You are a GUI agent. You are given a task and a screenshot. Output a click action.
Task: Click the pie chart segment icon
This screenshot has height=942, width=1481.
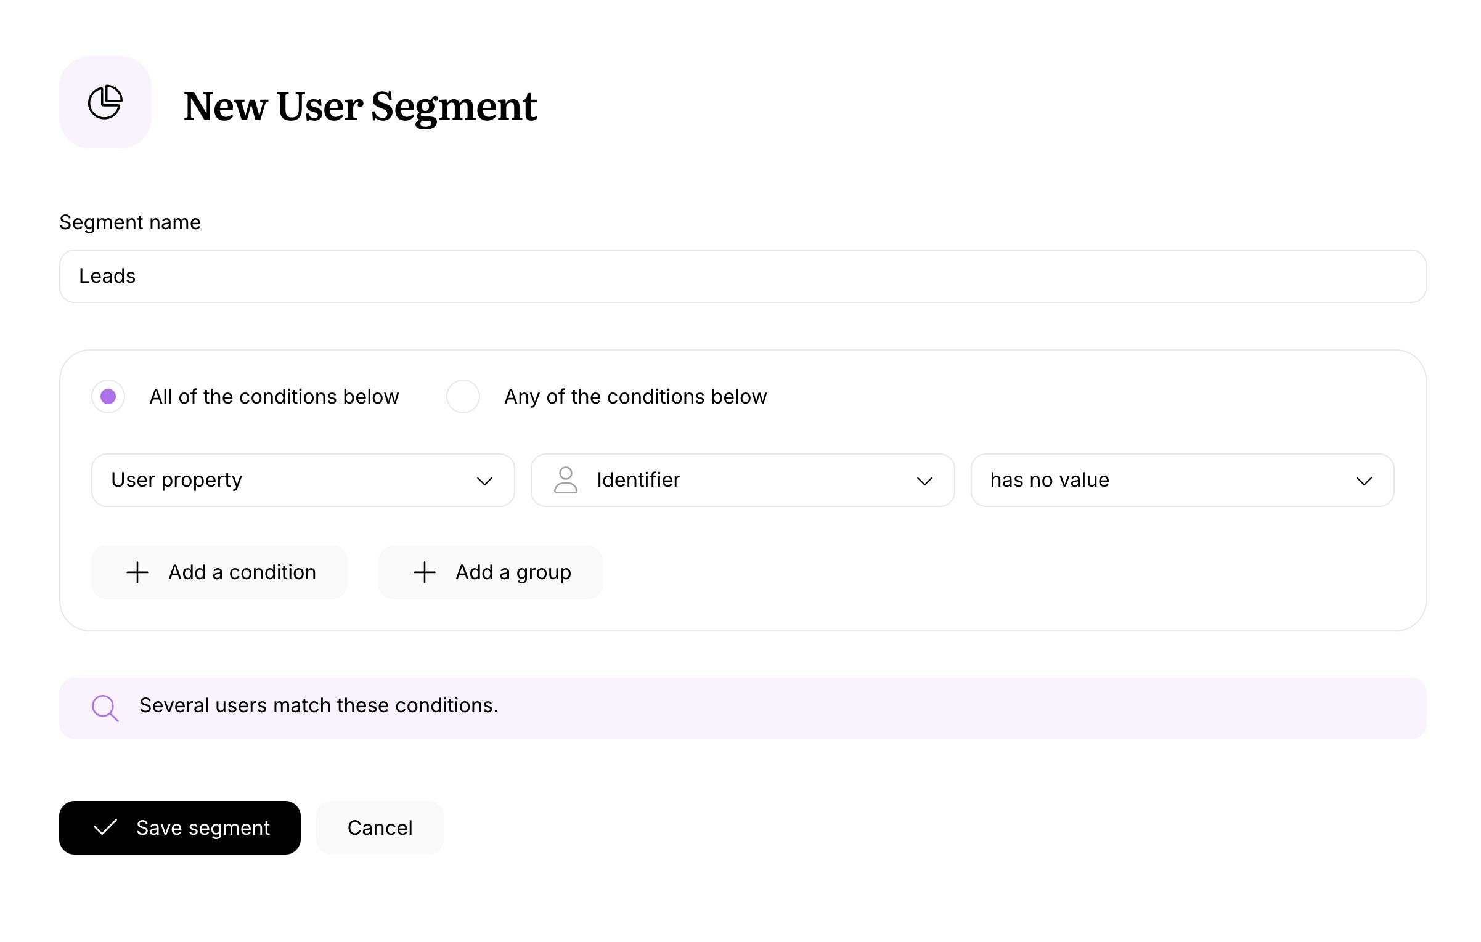pyautogui.click(x=105, y=102)
